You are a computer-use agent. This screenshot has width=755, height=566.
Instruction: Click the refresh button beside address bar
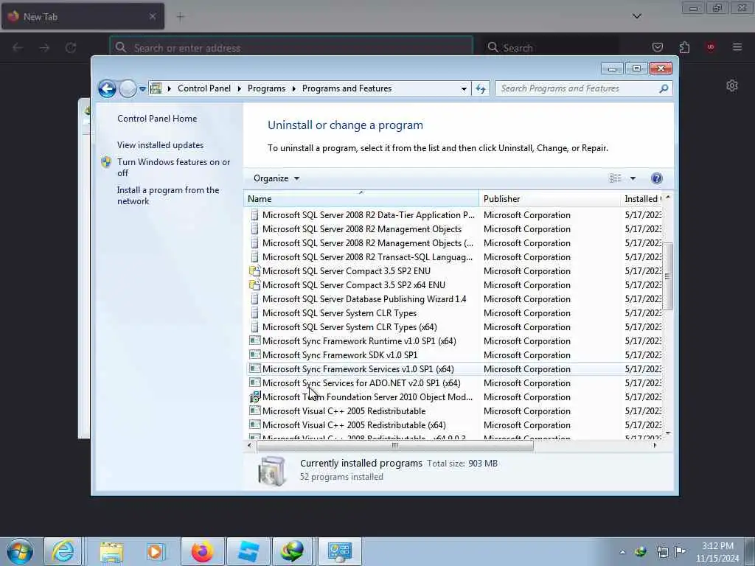pos(481,88)
